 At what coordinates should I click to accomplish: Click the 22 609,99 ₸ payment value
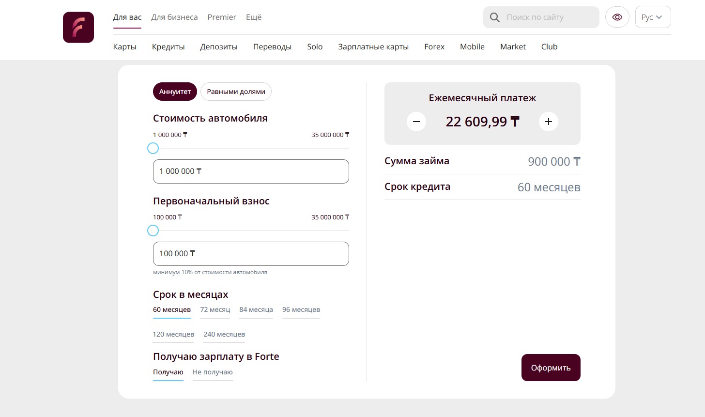pyautogui.click(x=482, y=122)
